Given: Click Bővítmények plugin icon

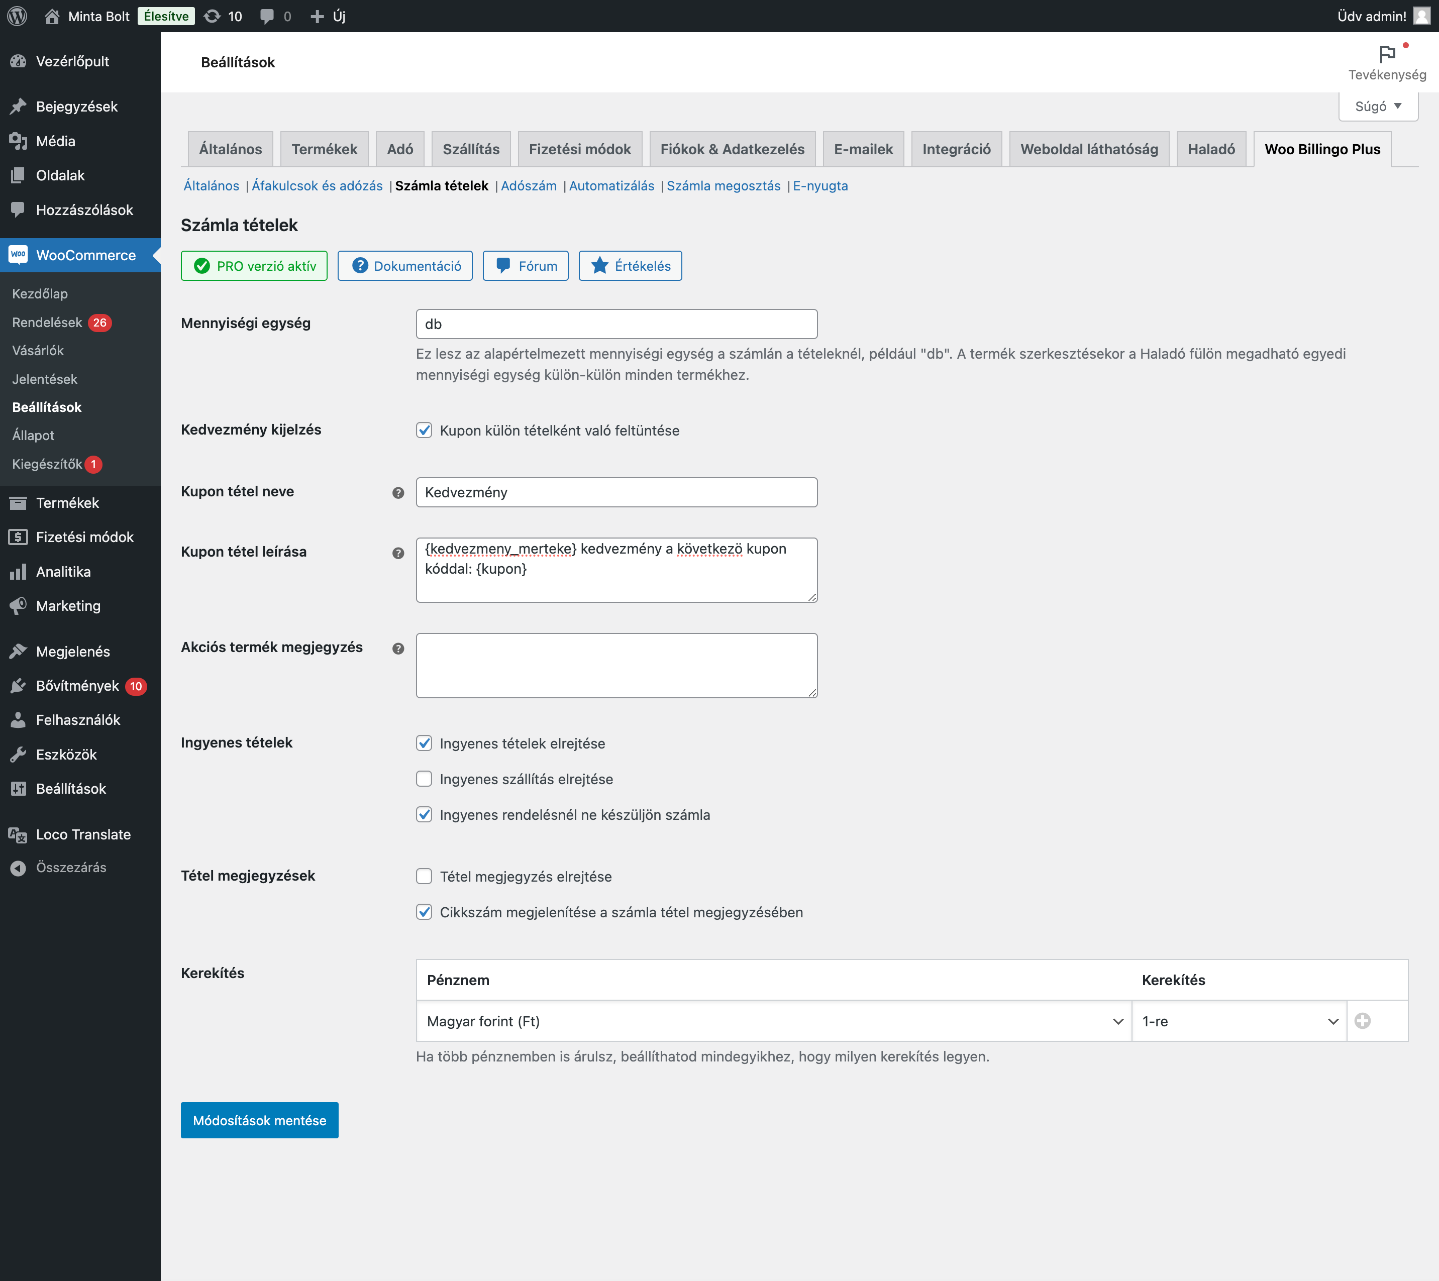Looking at the screenshot, I should pos(18,686).
